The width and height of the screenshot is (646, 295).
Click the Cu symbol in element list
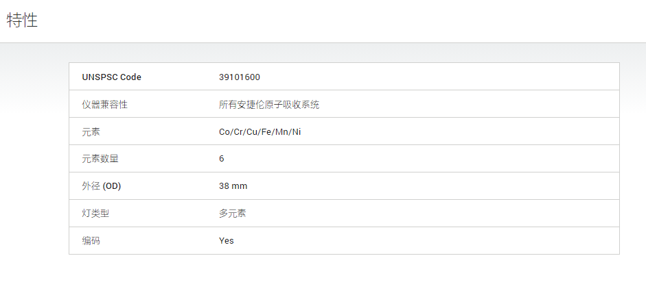click(x=251, y=132)
